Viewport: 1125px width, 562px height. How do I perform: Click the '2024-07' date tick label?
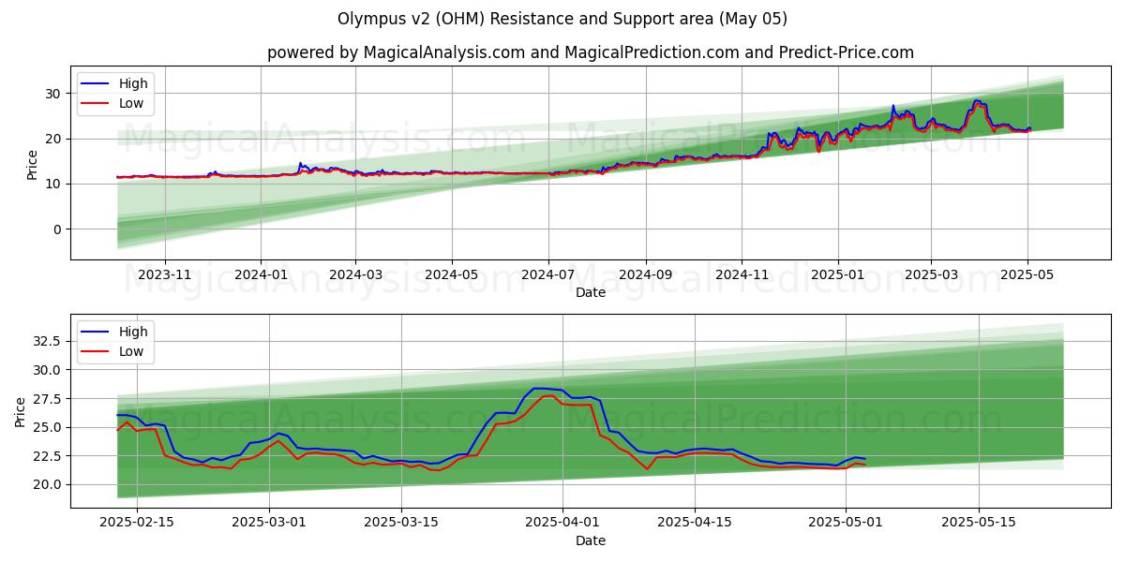pyautogui.click(x=548, y=274)
